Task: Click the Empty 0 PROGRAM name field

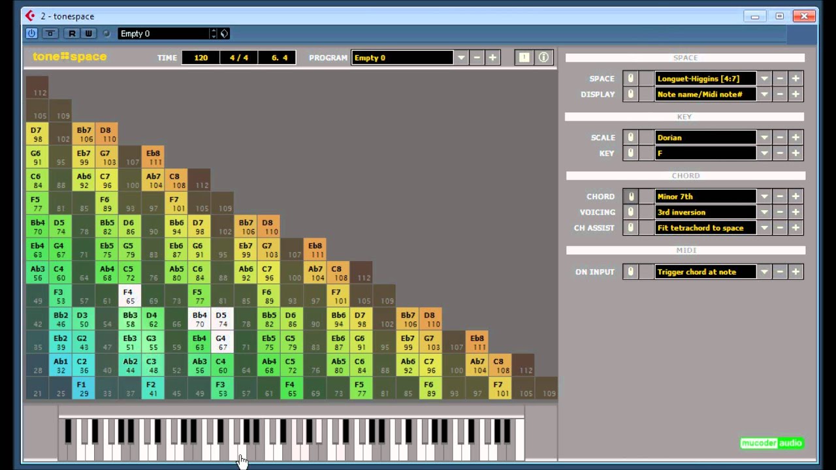Action: pyautogui.click(x=402, y=57)
